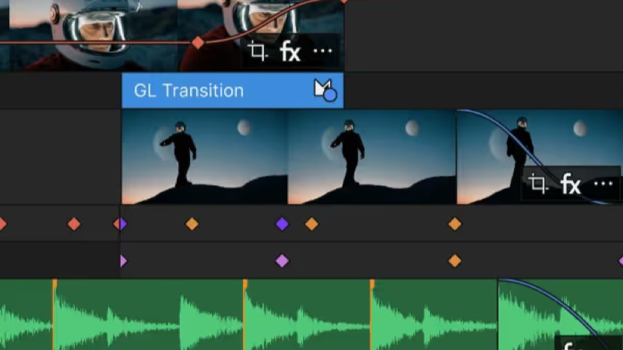Image resolution: width=623 pixels, height=350 pixels.
Task: Select the lone red keyframe in upper keyframe row
Action: tap(74, 224)
